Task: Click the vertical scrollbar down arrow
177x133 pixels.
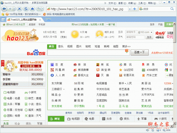Action: pyautogui.click(x=175, y=123)
